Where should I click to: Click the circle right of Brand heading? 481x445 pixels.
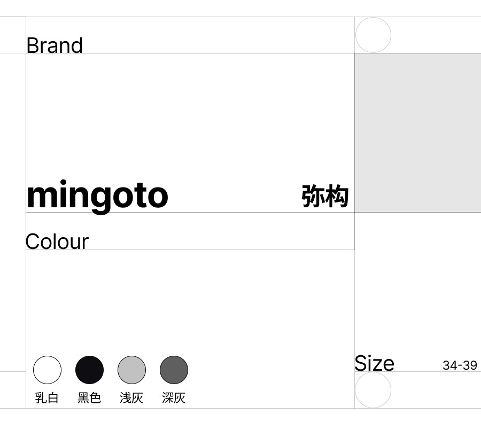click(373, 35)
